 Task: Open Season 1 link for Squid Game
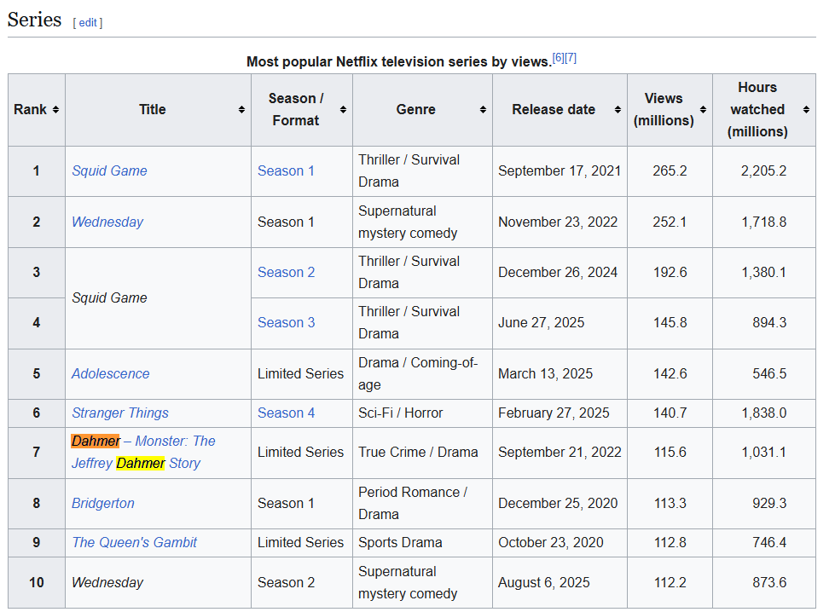click(286, 170)
